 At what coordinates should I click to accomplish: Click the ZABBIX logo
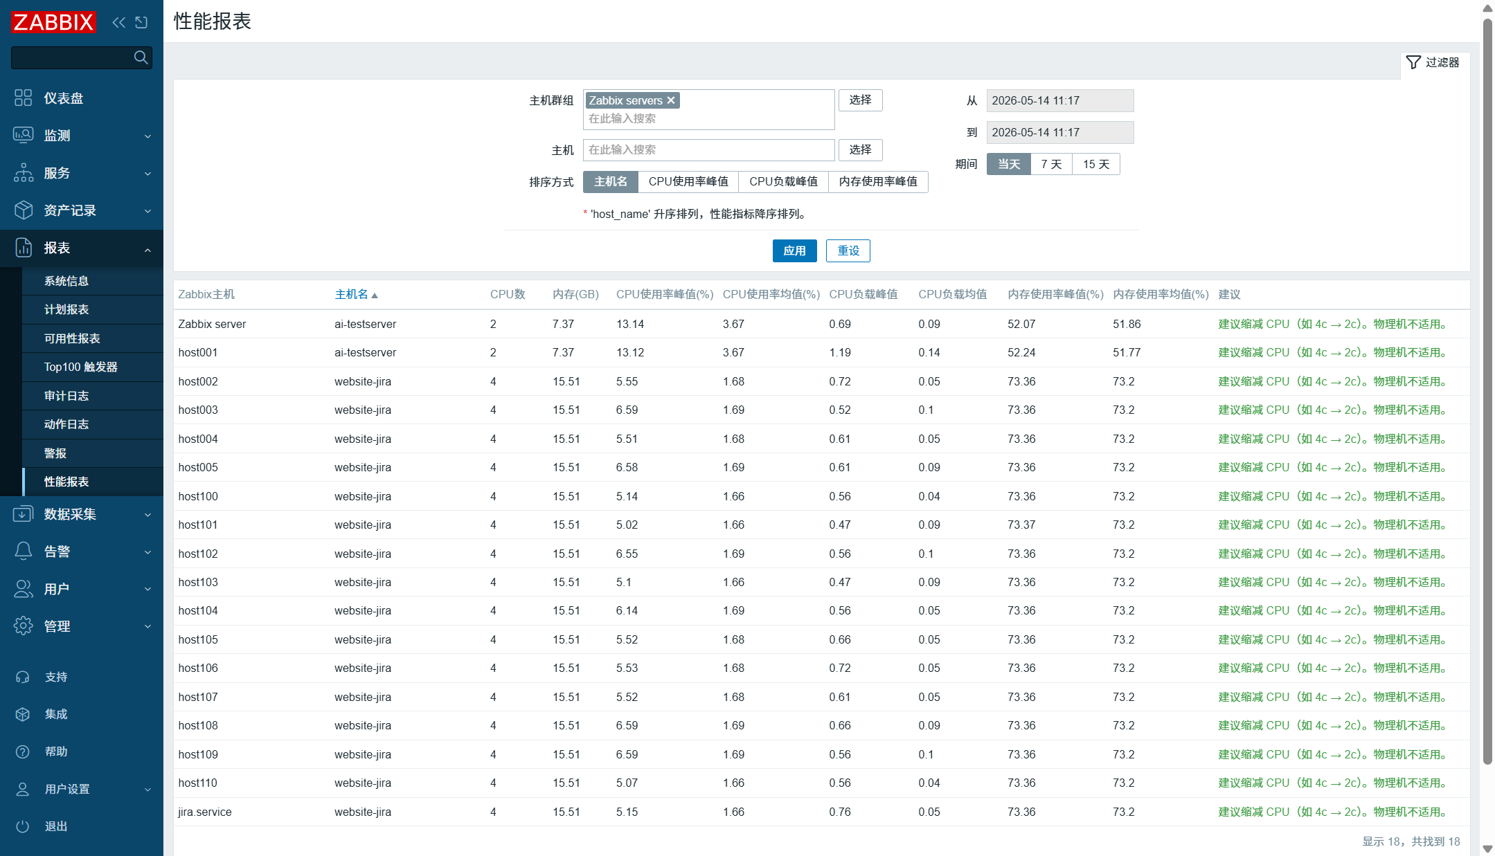pyautogui.click(x=53, y=22)
